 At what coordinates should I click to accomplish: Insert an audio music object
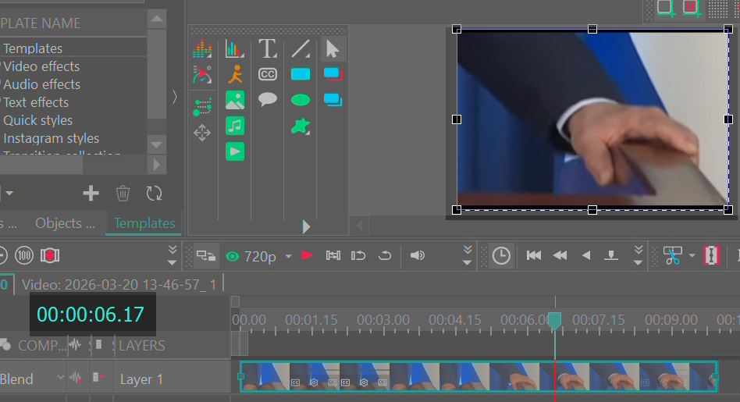tap(234, 126)
